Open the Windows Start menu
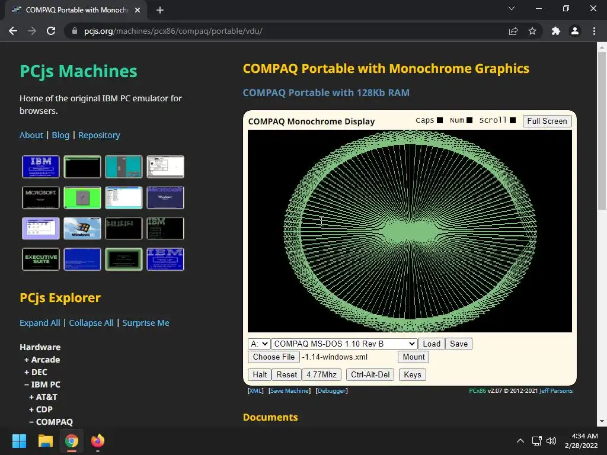Viewport: 607px width, 455px height. pos(19,441)
